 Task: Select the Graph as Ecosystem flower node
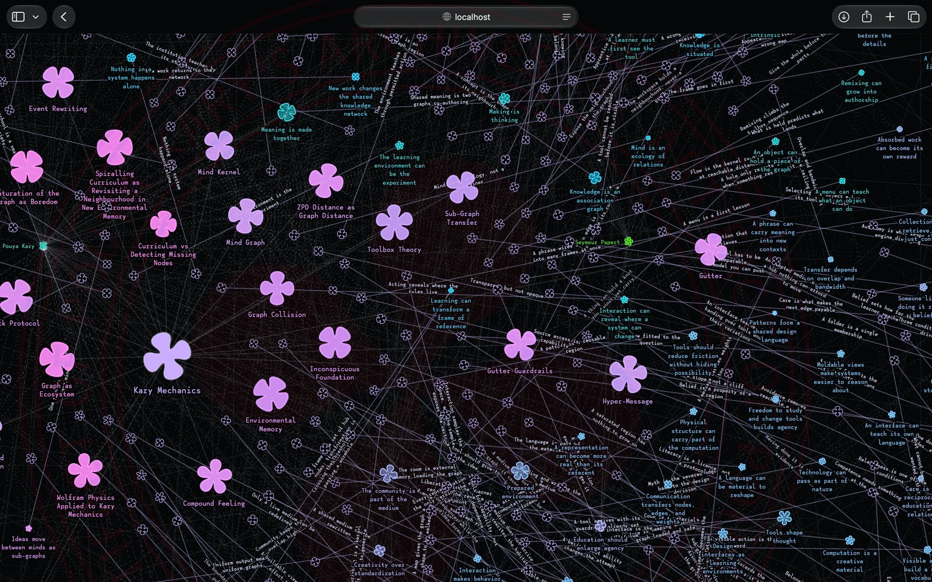57,360
